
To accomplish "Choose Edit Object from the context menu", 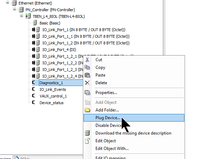I will coord(134,141).
